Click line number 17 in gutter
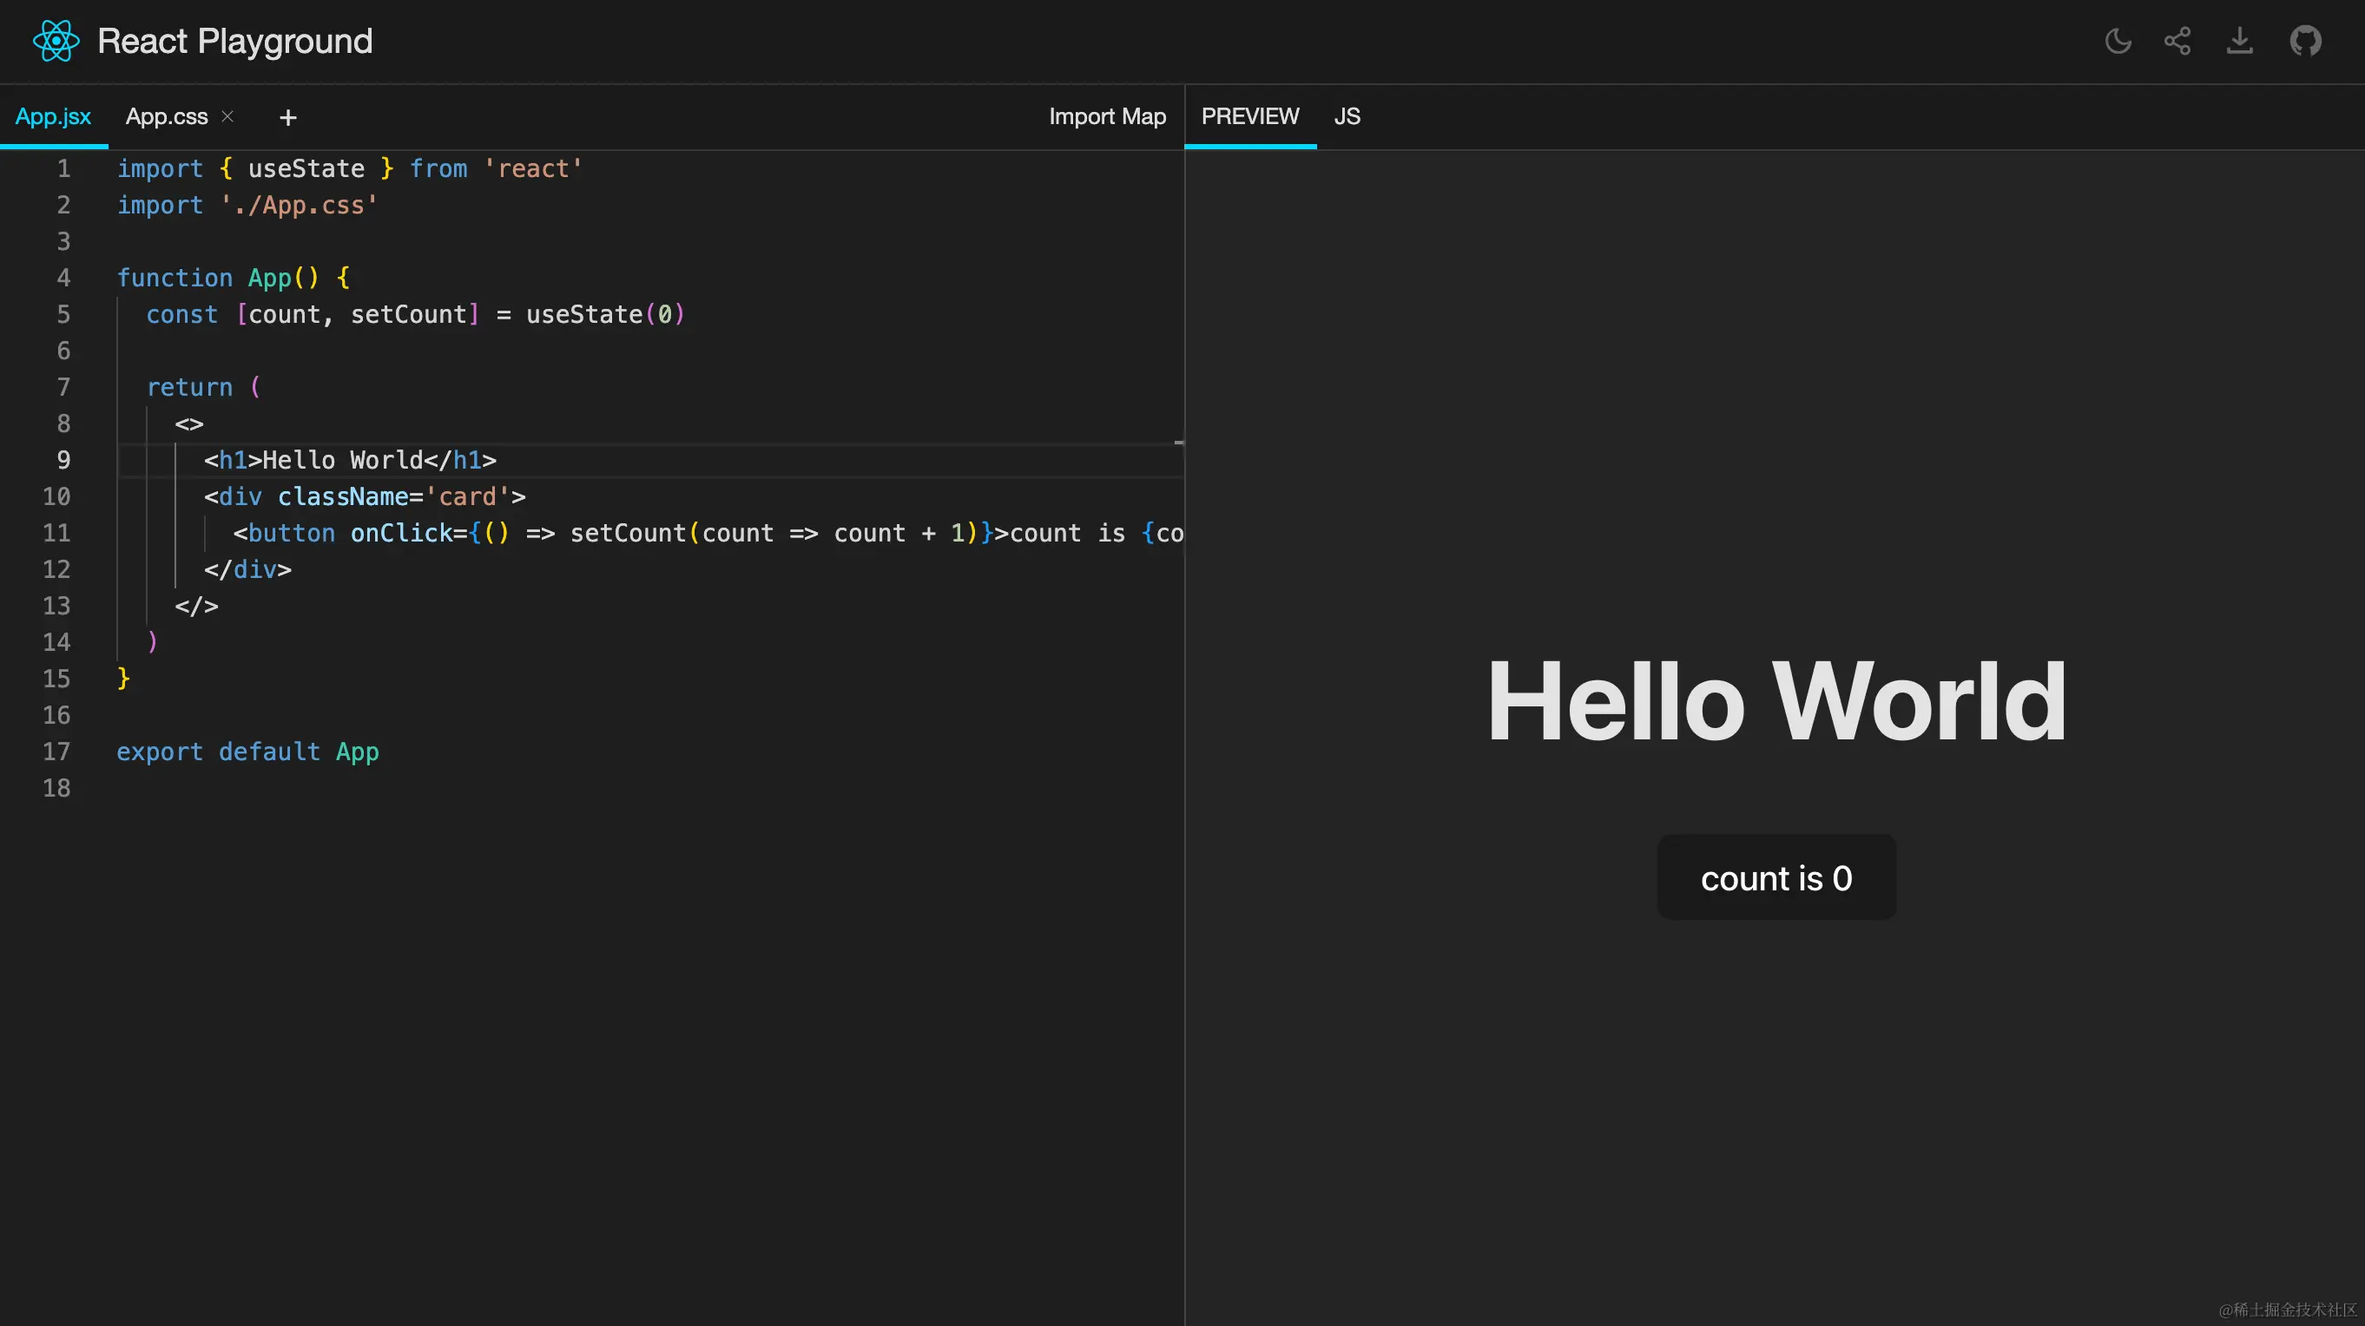Viewport: 2365px width, 1326px height. click(57, 752)
